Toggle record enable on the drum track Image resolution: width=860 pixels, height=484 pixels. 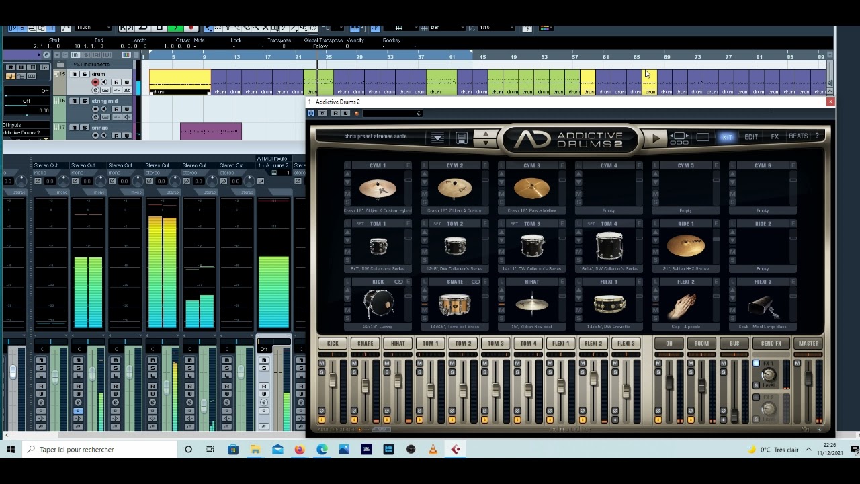95,82
